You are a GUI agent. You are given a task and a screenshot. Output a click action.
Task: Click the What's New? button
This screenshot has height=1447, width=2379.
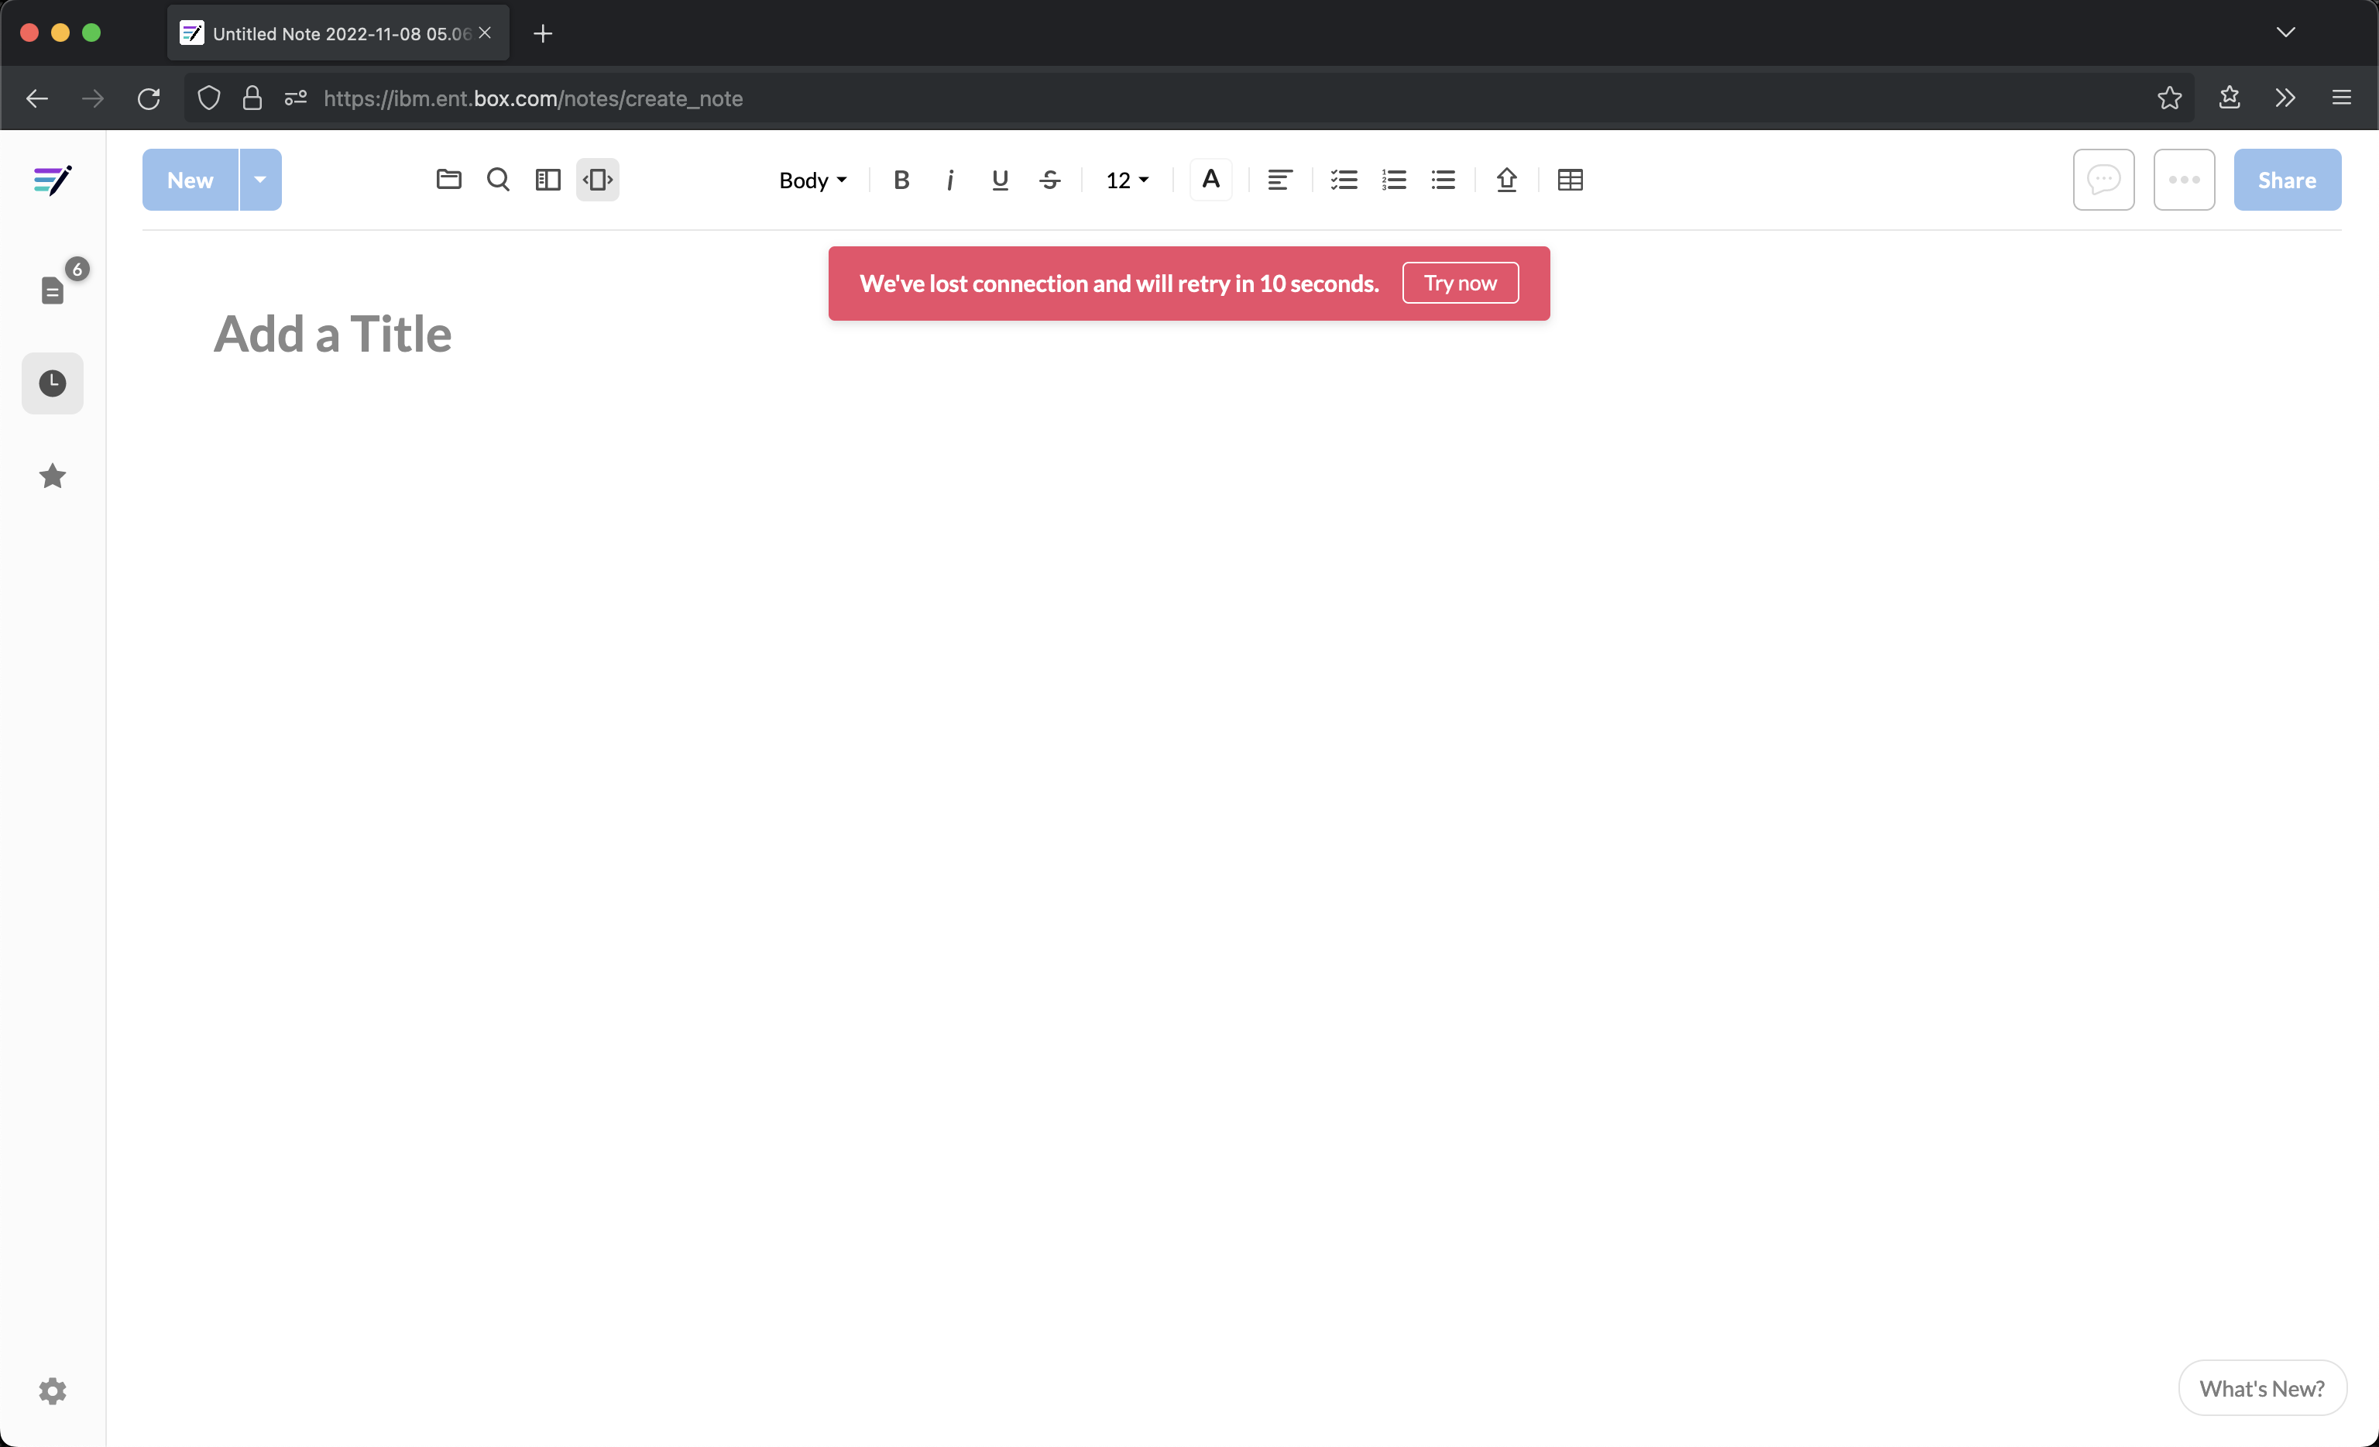click(2262, 1388)
